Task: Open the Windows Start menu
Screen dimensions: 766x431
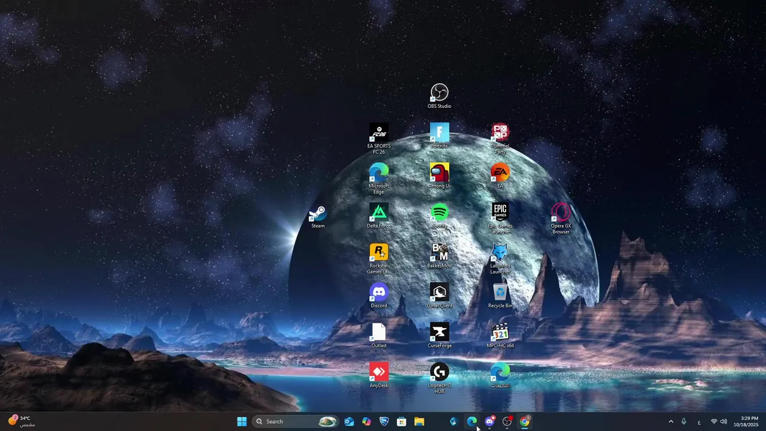Action: (242, 421)
